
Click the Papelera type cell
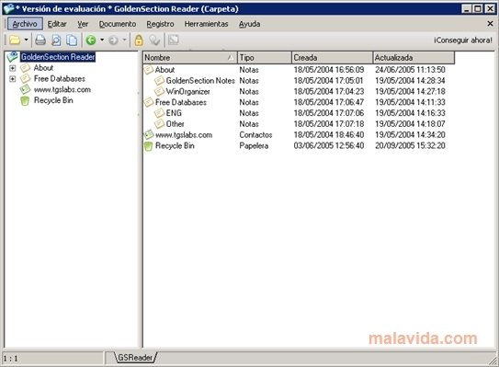[x=254, y=145]
